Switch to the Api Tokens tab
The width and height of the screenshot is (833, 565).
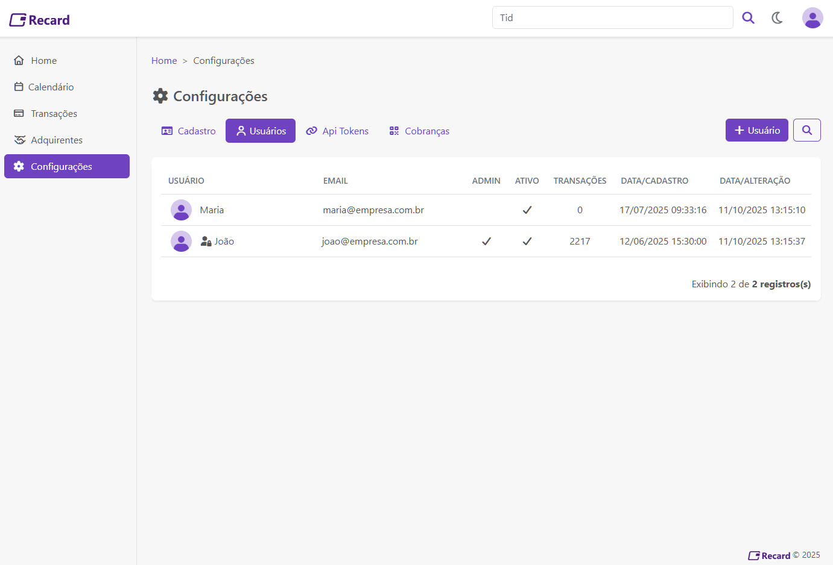[337, 131]
